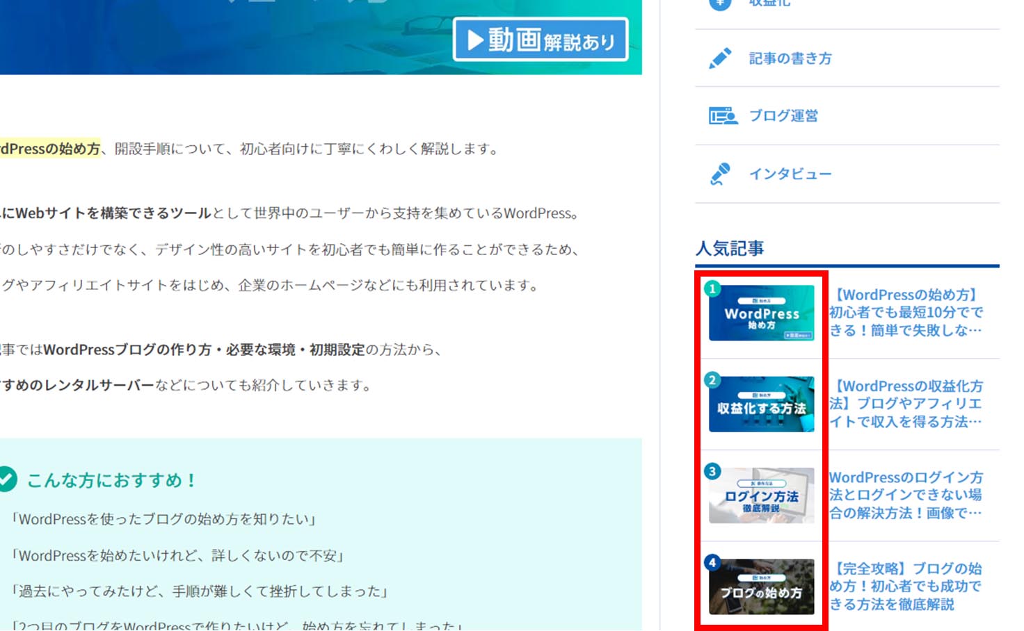
Task: Open 【WordPressの収益化方法】 popular article link
Action: [x=906, y=404]
